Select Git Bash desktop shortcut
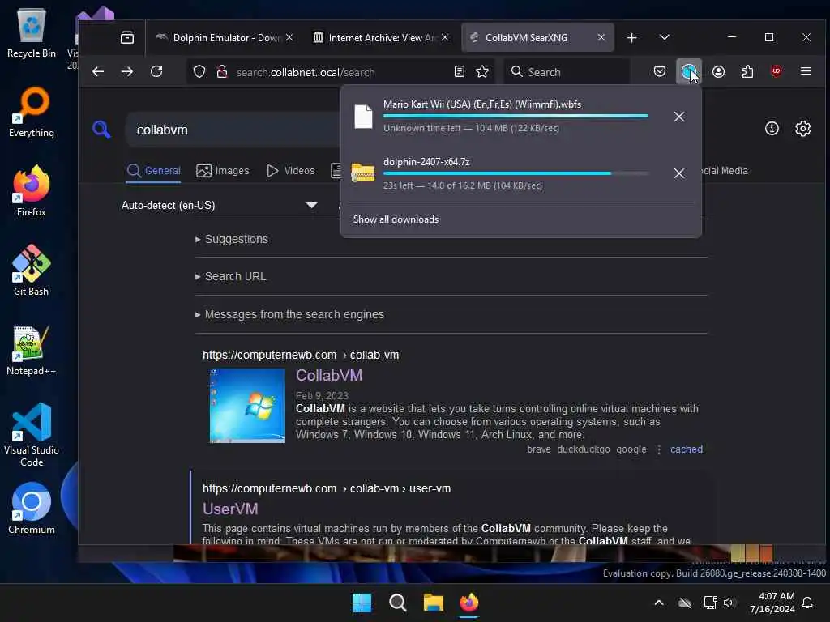This screenshot has height=622, width=830. [32, 271]
